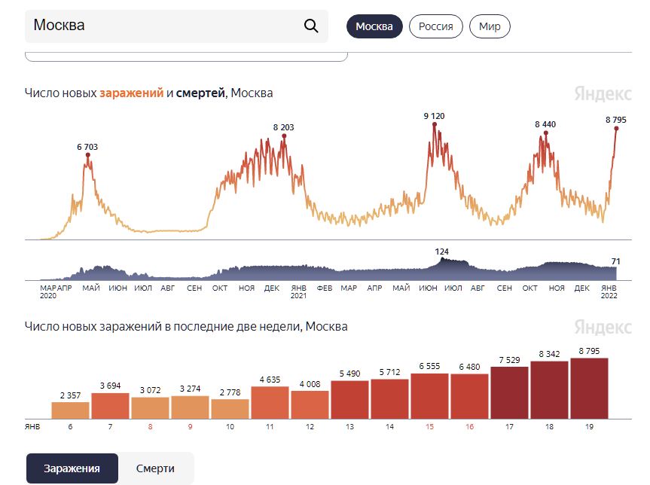650x485 pixels.
Task: Switch to the Россия region tab
Action: (x=435, y=26)
